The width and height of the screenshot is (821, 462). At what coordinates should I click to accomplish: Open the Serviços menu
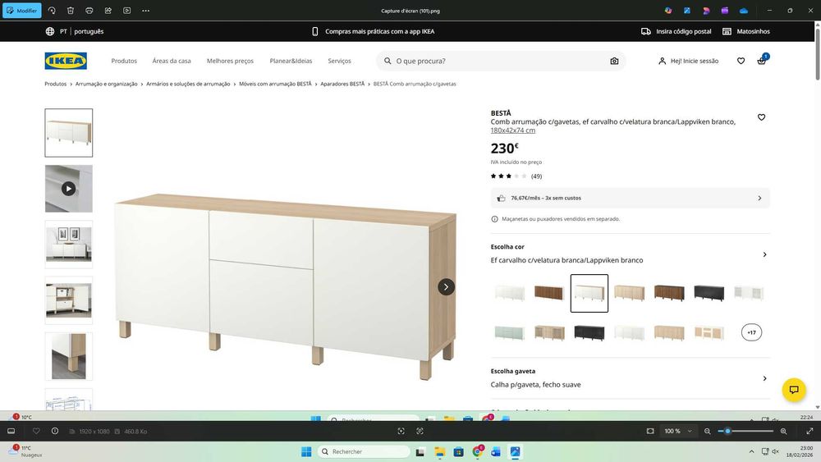pyautogui.click(x=339, y=61)
